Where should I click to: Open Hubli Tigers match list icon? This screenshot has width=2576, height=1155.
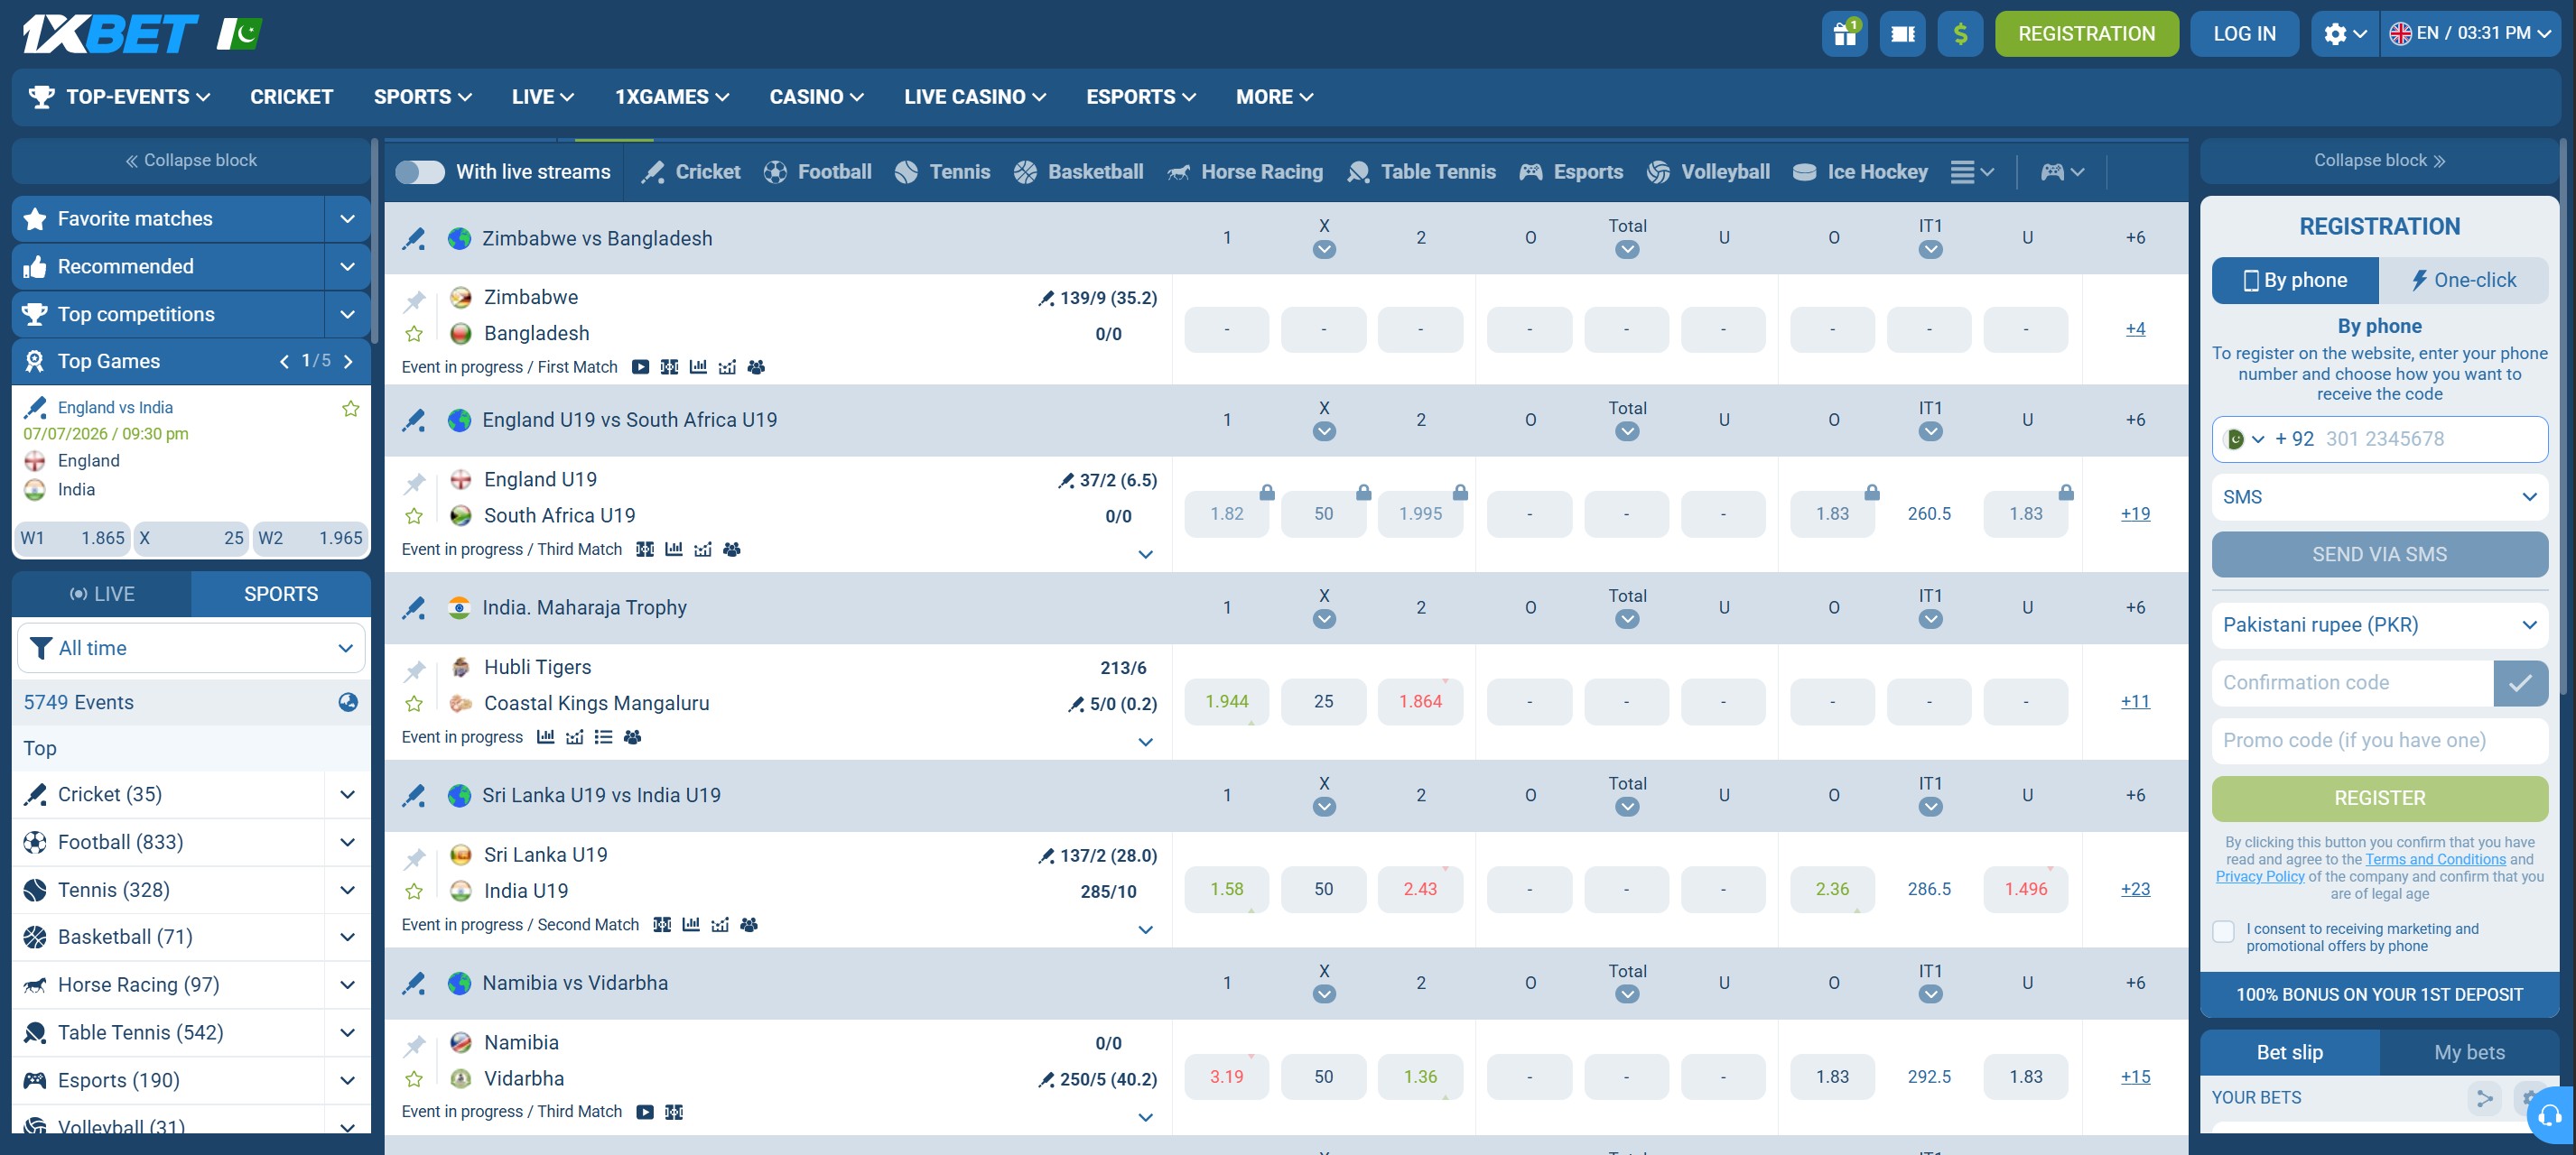click(x=603, y=737)
